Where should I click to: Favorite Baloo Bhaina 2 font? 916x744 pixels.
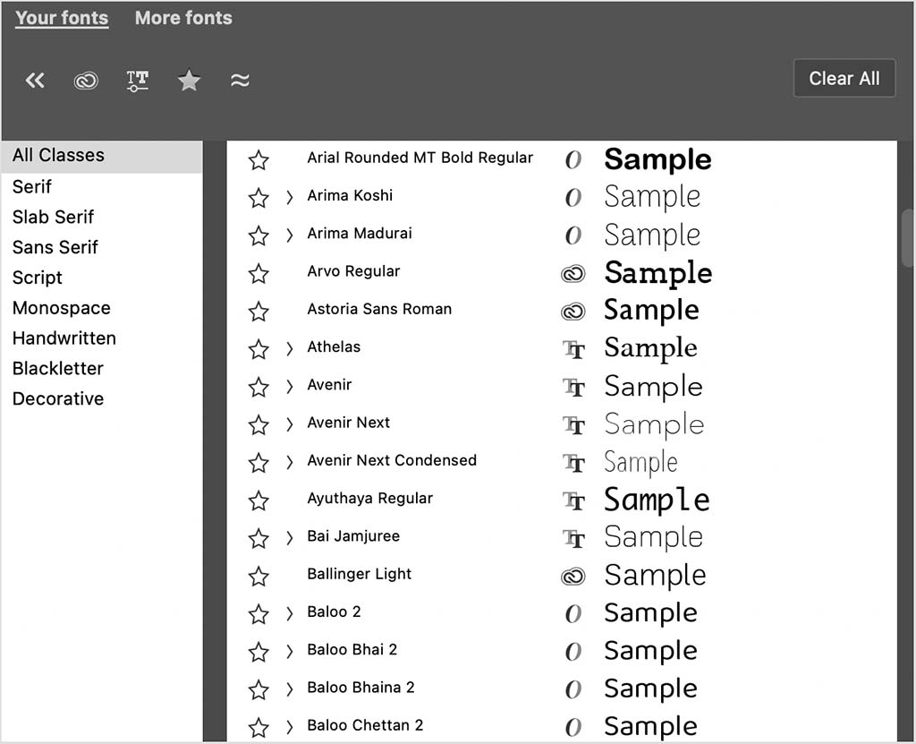pyautogui.click(x=259, y=689)
